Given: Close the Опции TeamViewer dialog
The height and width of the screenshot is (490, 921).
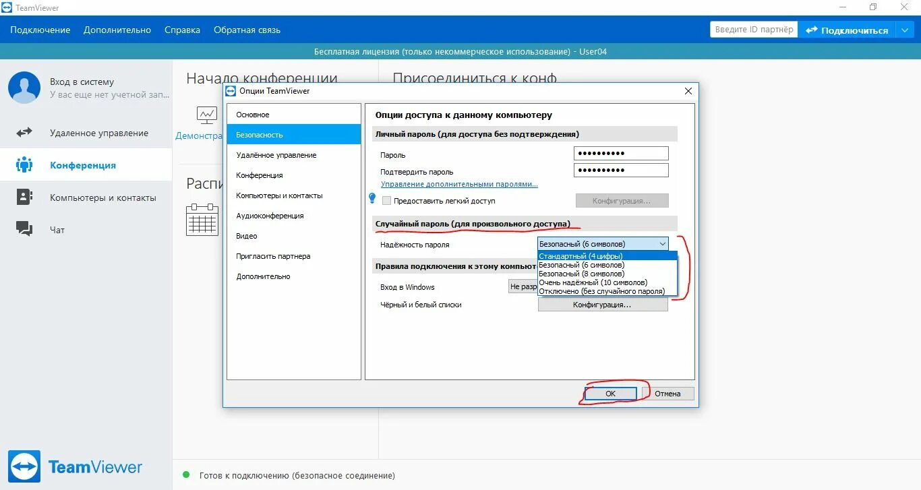Looking at the screenshot, I should click(688, 91).
